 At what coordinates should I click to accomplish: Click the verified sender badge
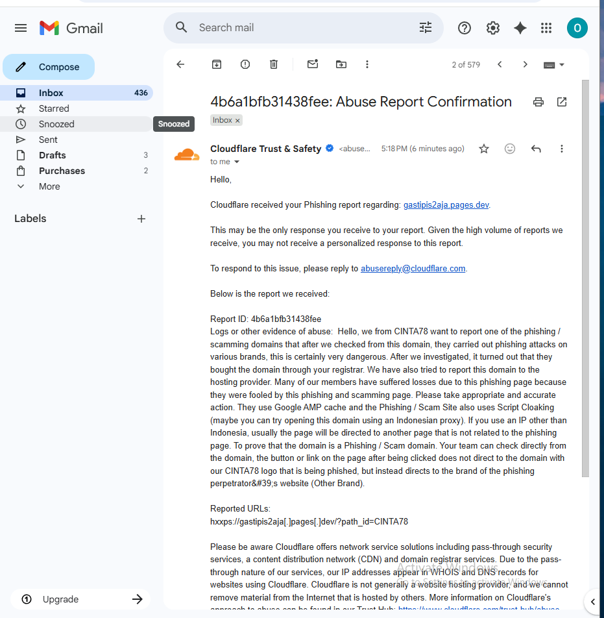(330, 148)
